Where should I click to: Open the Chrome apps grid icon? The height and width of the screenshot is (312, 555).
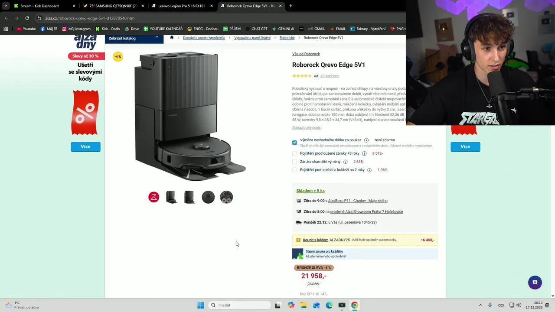[6, 29]
